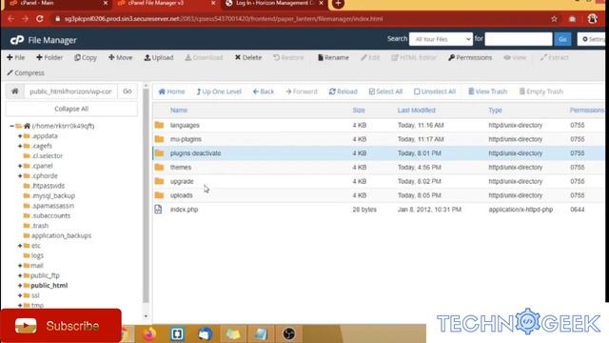Click Select All
The width and height of the screenshot is (609, 343).
[385, 91]
